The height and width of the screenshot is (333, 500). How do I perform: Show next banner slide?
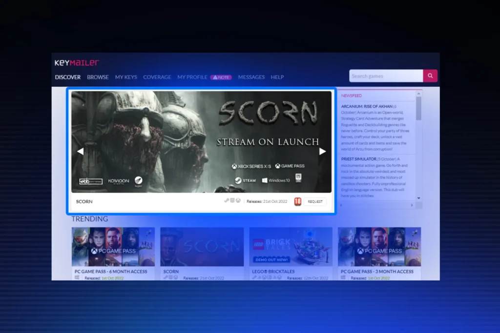pos(322,151)
